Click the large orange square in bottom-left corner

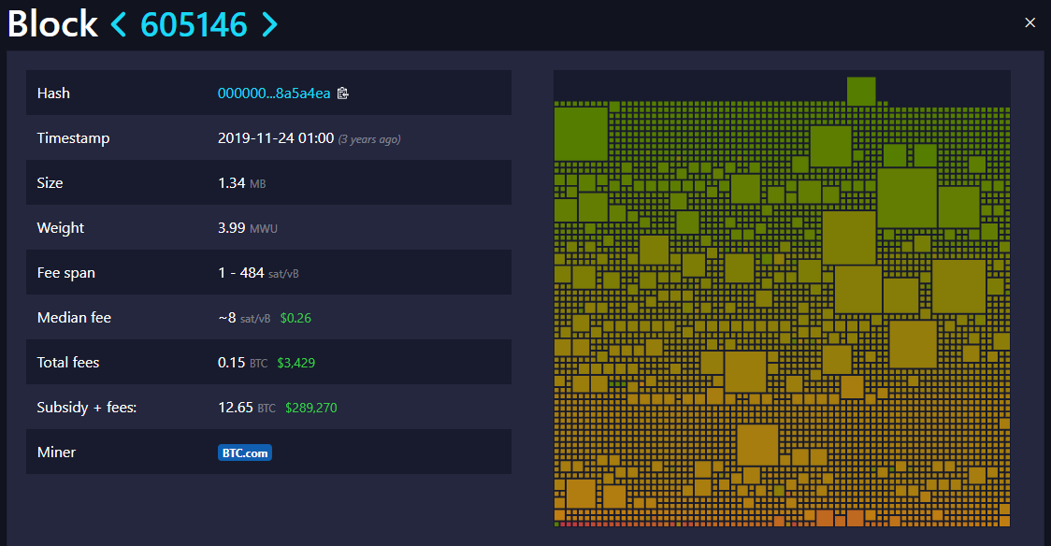point(581,493)
